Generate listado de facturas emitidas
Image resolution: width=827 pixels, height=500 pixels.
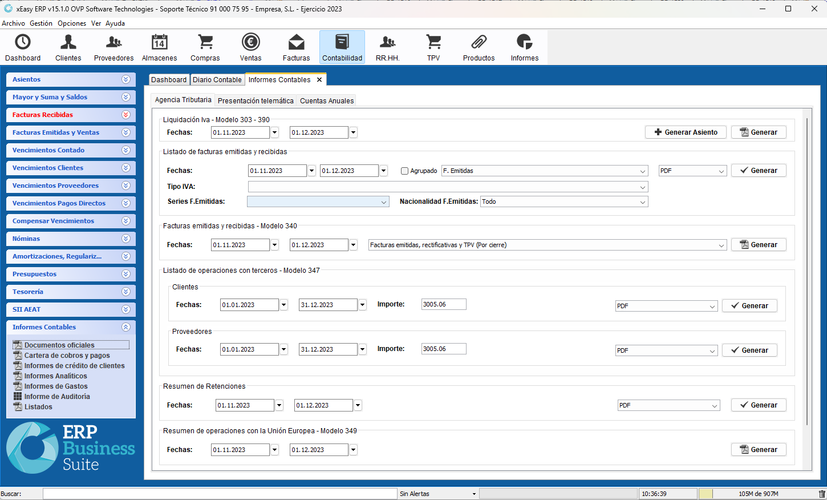coord(759,170)
